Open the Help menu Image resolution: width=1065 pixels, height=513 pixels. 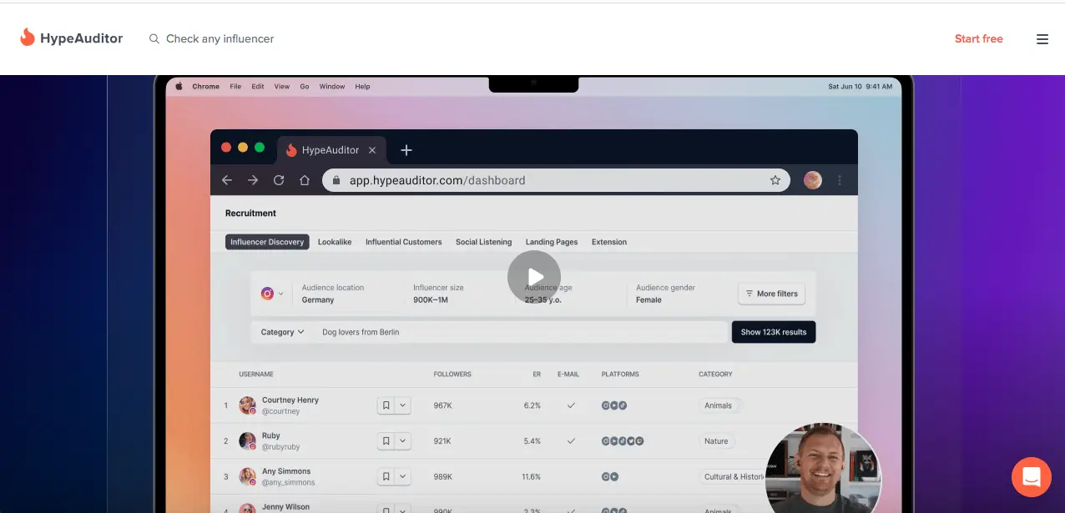pos(362,86)
